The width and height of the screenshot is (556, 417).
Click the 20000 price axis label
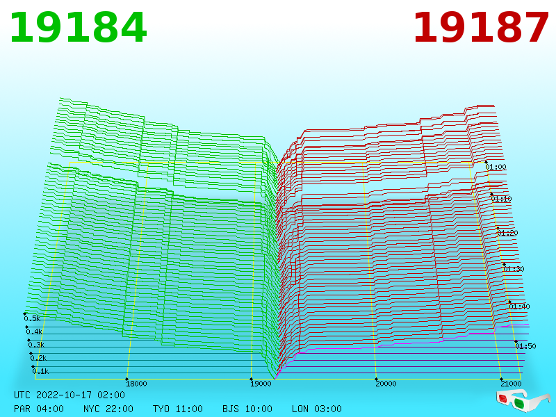pyautogui.click(x=386, y=384)
